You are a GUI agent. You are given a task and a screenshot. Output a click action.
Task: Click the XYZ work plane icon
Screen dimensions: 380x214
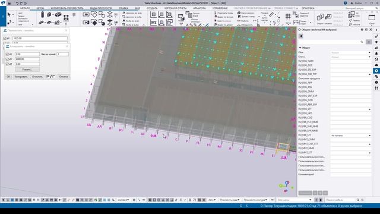point(153,23)
